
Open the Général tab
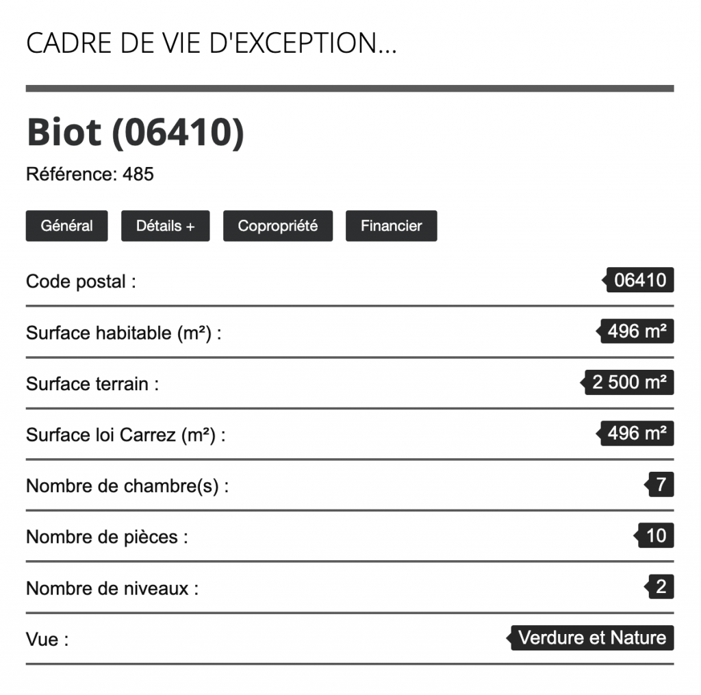point(66,226)
